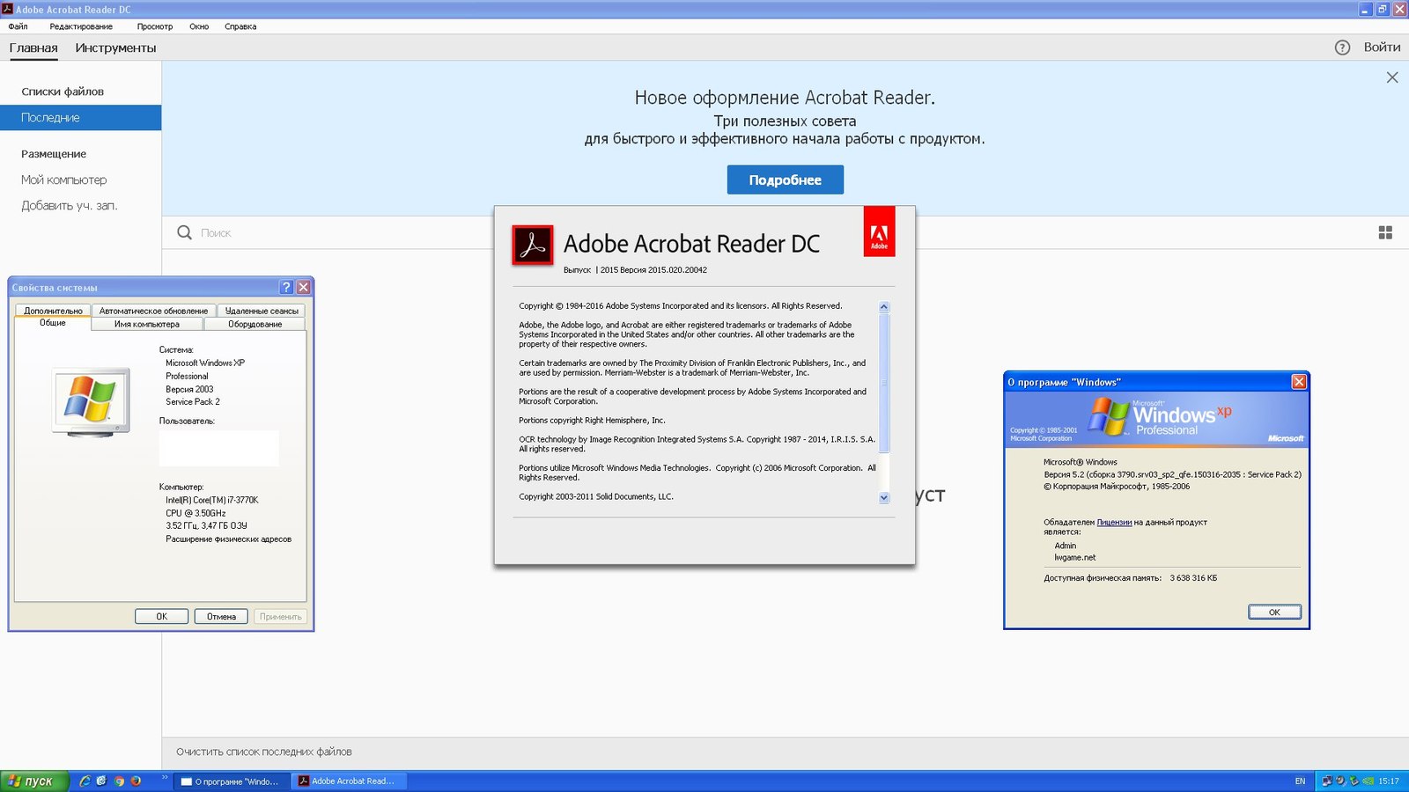
Task: Click the search magnifier icon
Action: point(184,232)
